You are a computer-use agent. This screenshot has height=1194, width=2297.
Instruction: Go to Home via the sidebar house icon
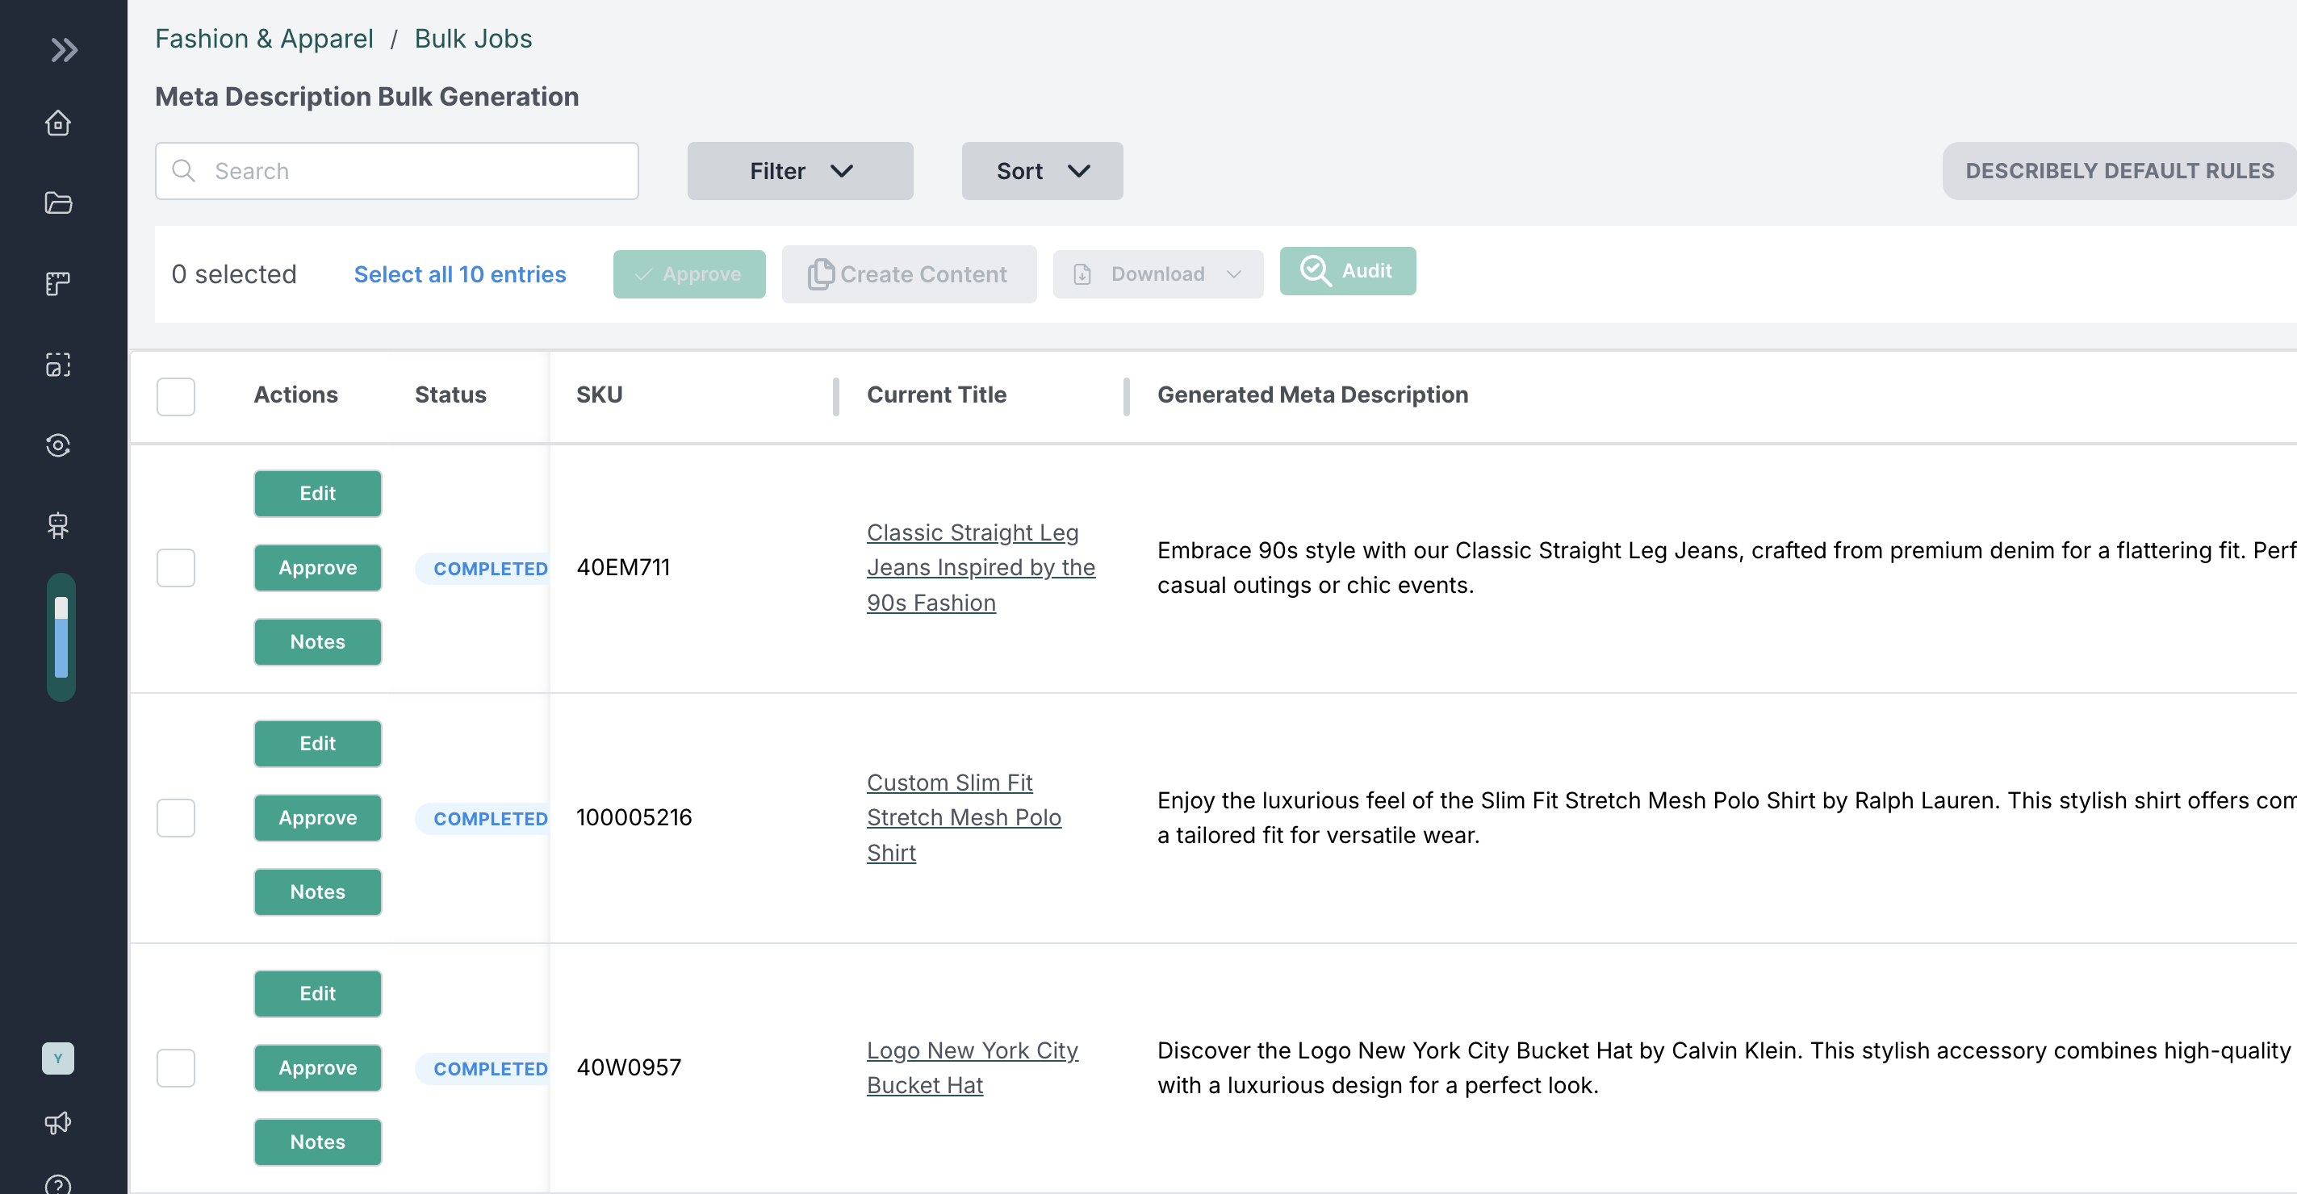[58, 123]
